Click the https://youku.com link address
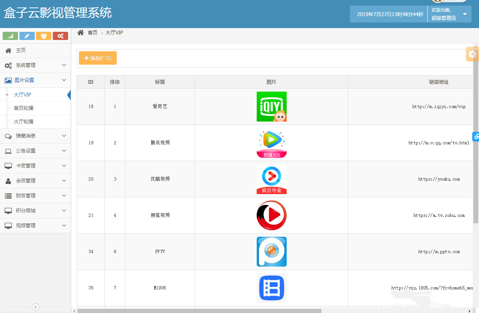This screenshot has height=313, width=479. (439, 179)
